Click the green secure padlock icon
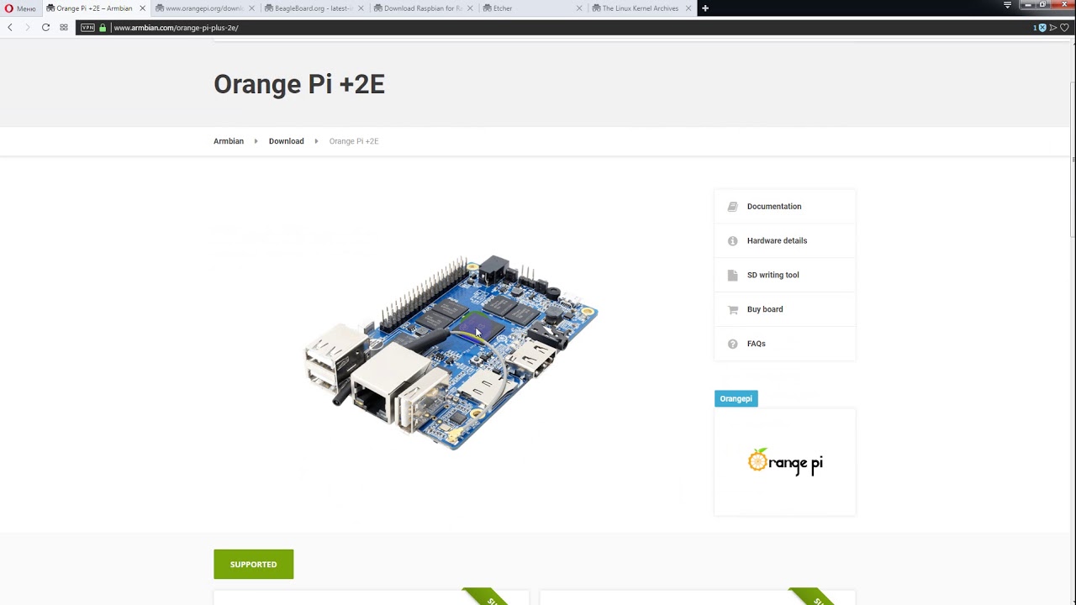 click(103, 28)
